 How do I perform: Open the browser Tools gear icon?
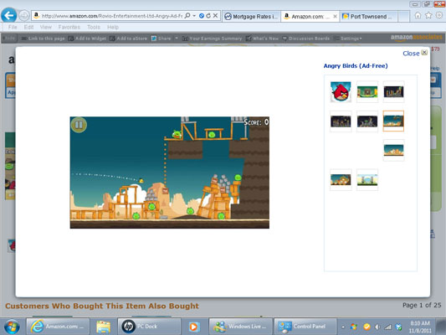tap(439, 15)
